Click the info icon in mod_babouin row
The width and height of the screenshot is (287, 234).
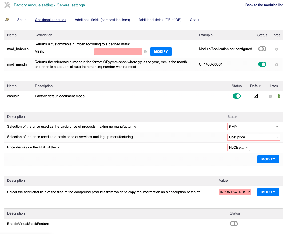[276, 49]
